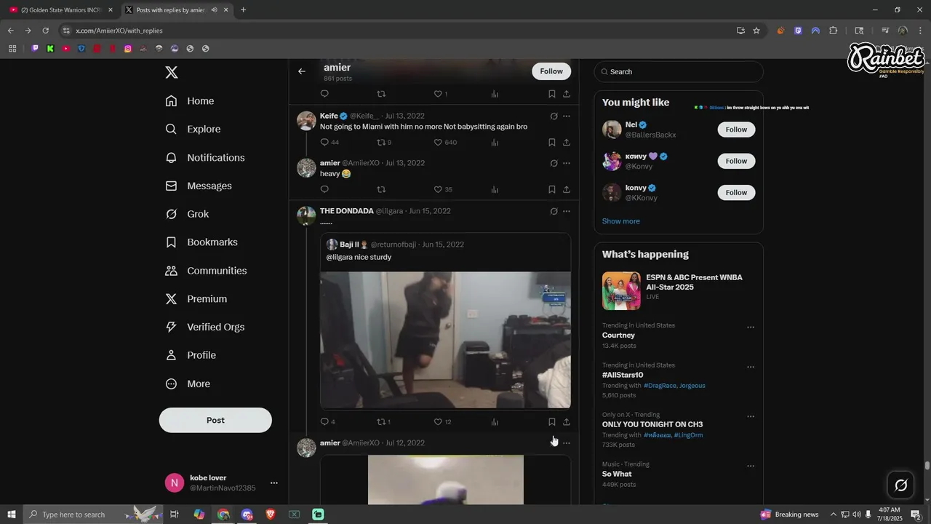This screenshot has height=524, width=931.
Task: Click the X logo in the sidebar
Action: click(172, 72)
